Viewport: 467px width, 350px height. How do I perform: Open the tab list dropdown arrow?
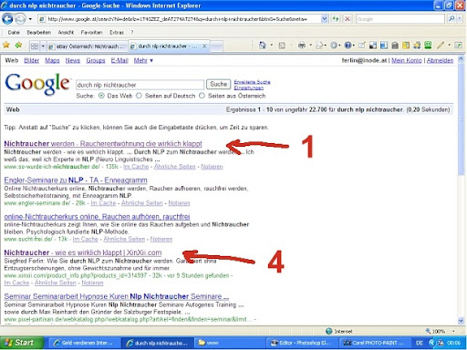pos(43,46)
